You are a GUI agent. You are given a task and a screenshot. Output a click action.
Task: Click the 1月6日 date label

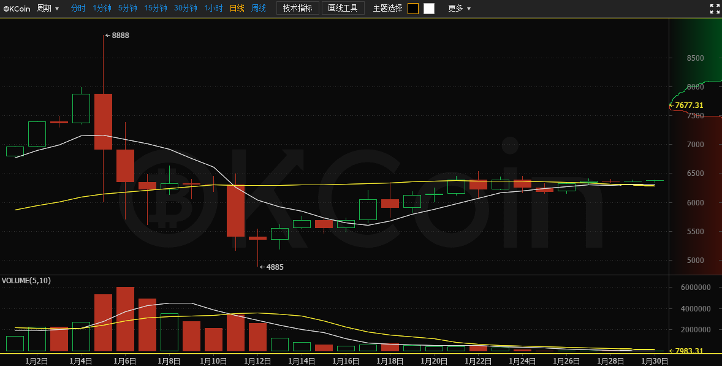[125, 361]
